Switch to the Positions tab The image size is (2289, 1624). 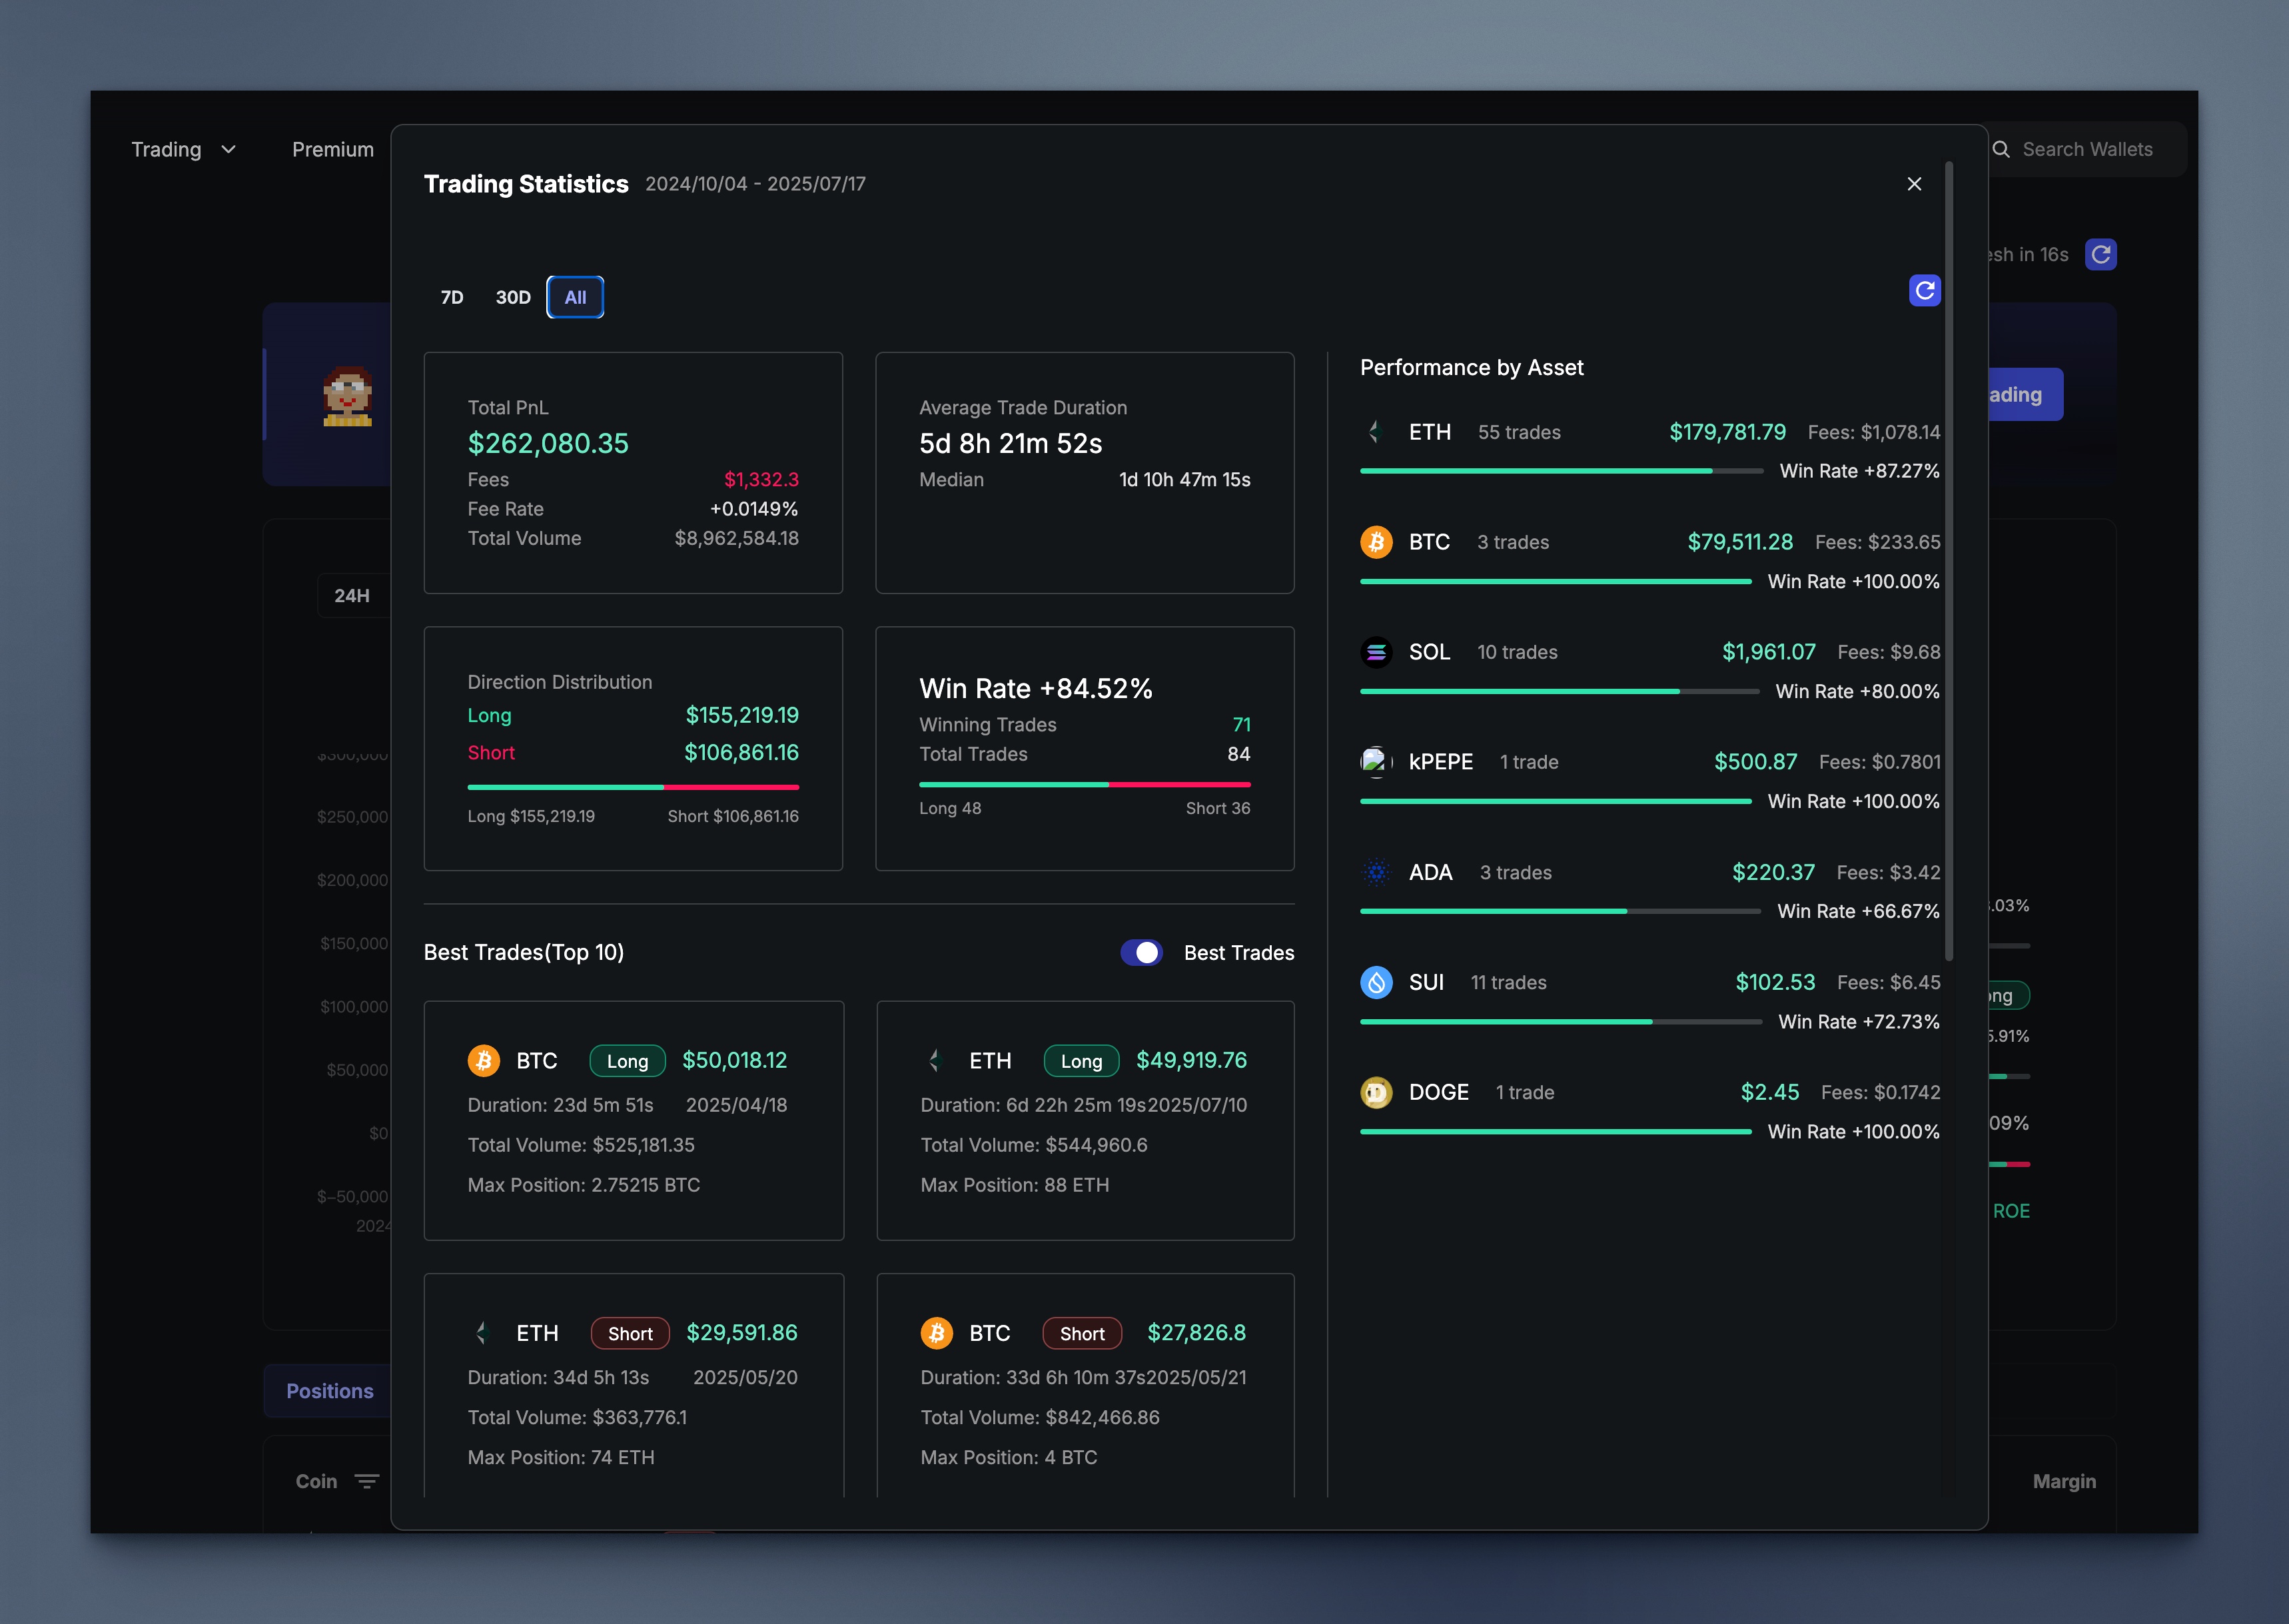329,1391
